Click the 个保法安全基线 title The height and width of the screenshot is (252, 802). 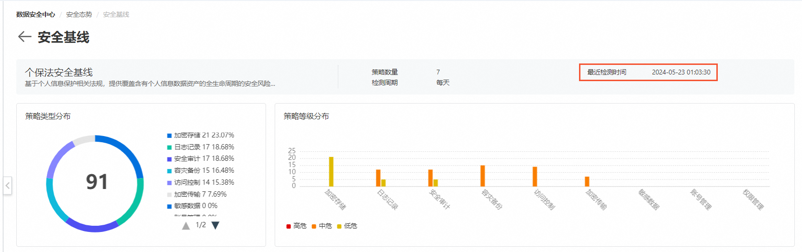point(59,72)
